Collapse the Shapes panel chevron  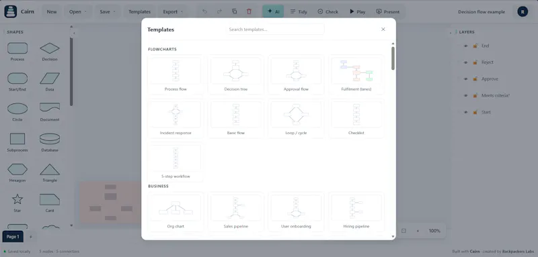74,33
